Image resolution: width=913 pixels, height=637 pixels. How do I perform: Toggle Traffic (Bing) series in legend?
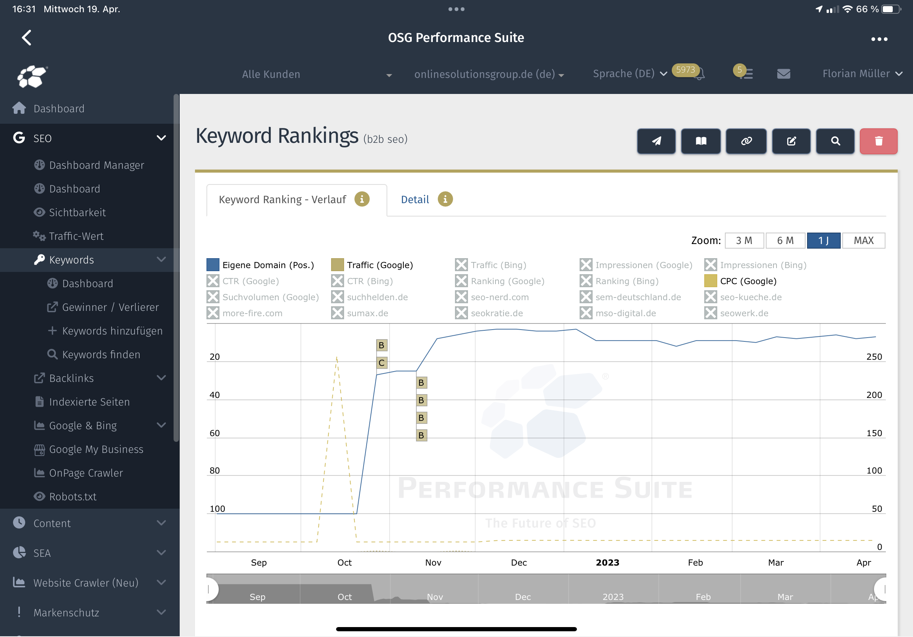491,265
